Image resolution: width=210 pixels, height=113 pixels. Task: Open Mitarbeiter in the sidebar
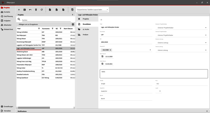click(6, 25)
